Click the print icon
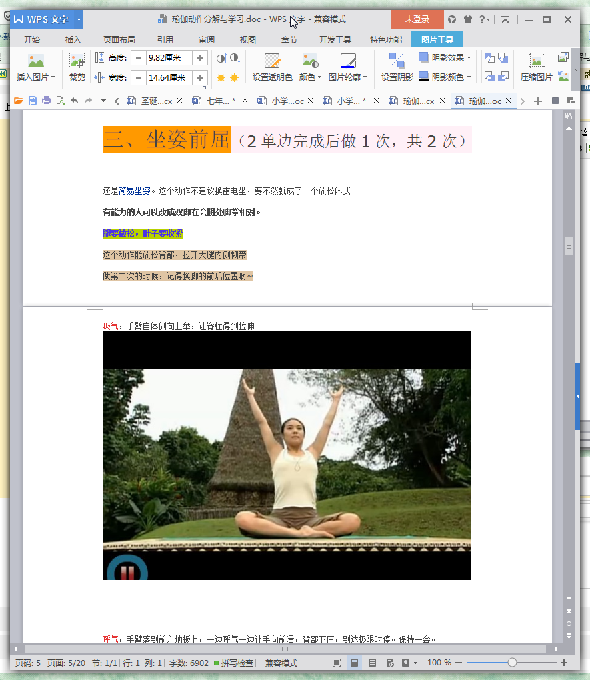The image size is (590, 680). click(x=47, y=101)
